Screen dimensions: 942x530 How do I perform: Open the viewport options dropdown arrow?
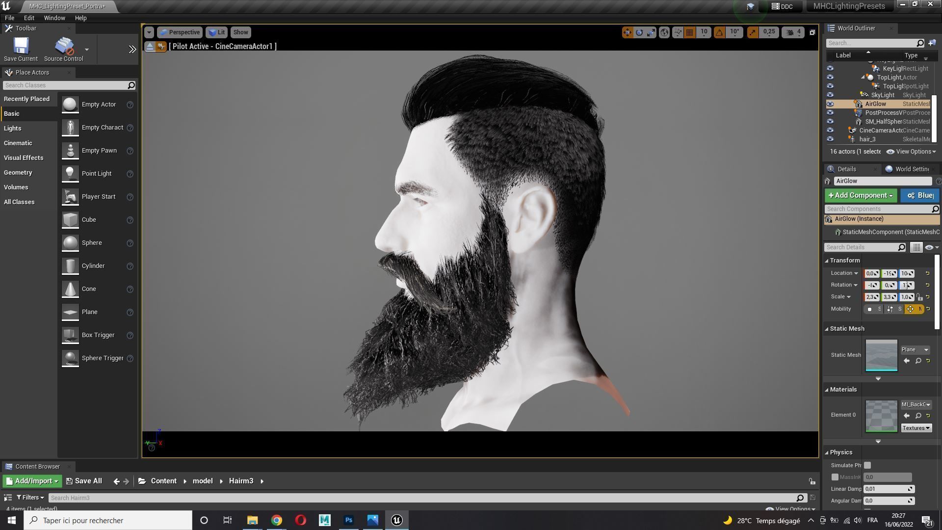tap(149, 32)
